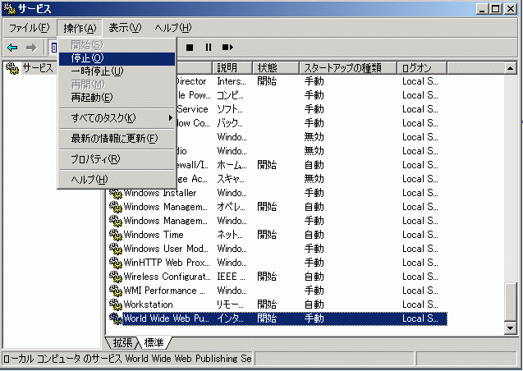523x371 pixels.
Task: Select the WinHTTP Web Prox... service row
Action: click(x=278, y=263)
